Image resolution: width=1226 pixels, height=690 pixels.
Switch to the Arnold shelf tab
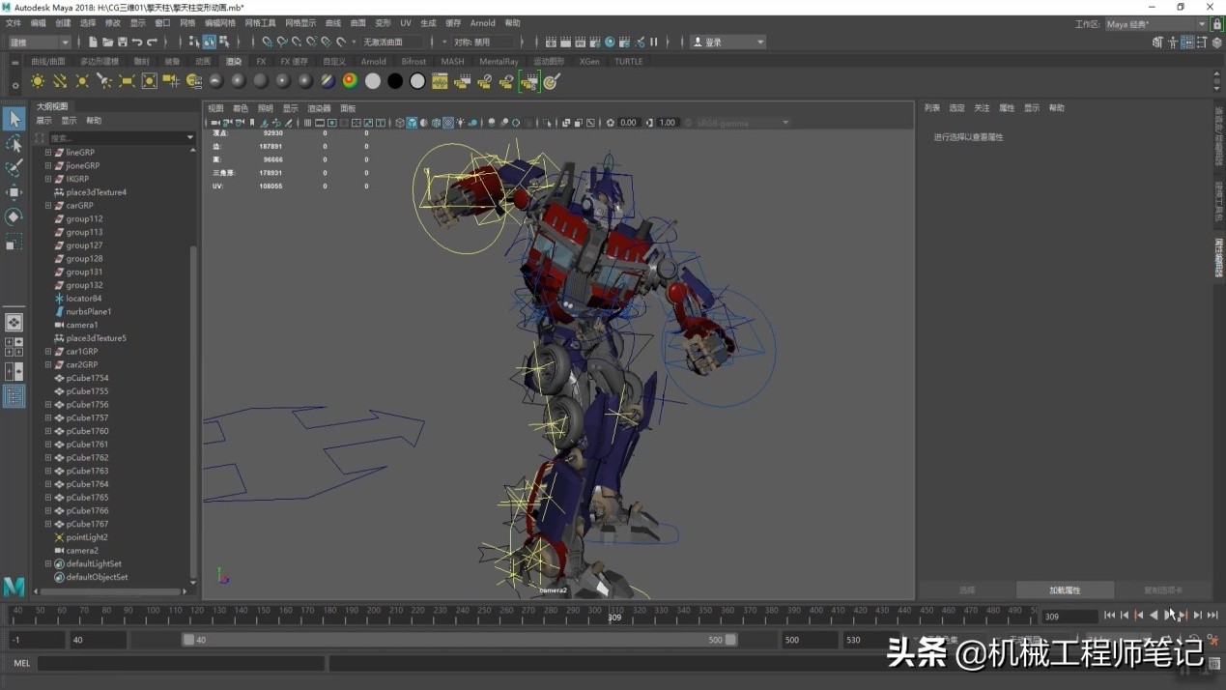coord(374,61)
